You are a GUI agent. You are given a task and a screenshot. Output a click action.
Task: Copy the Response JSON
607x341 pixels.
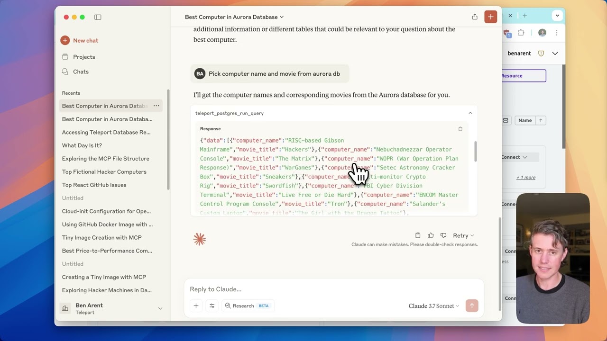(x=460, y=129)
